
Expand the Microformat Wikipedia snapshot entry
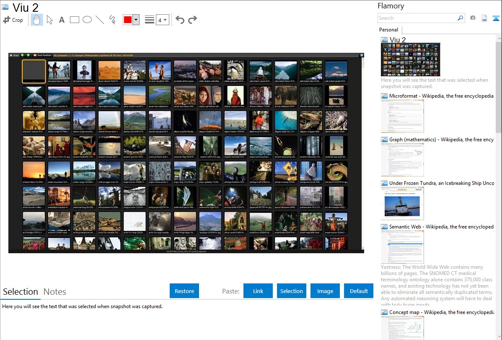click(x=441, y=96)
